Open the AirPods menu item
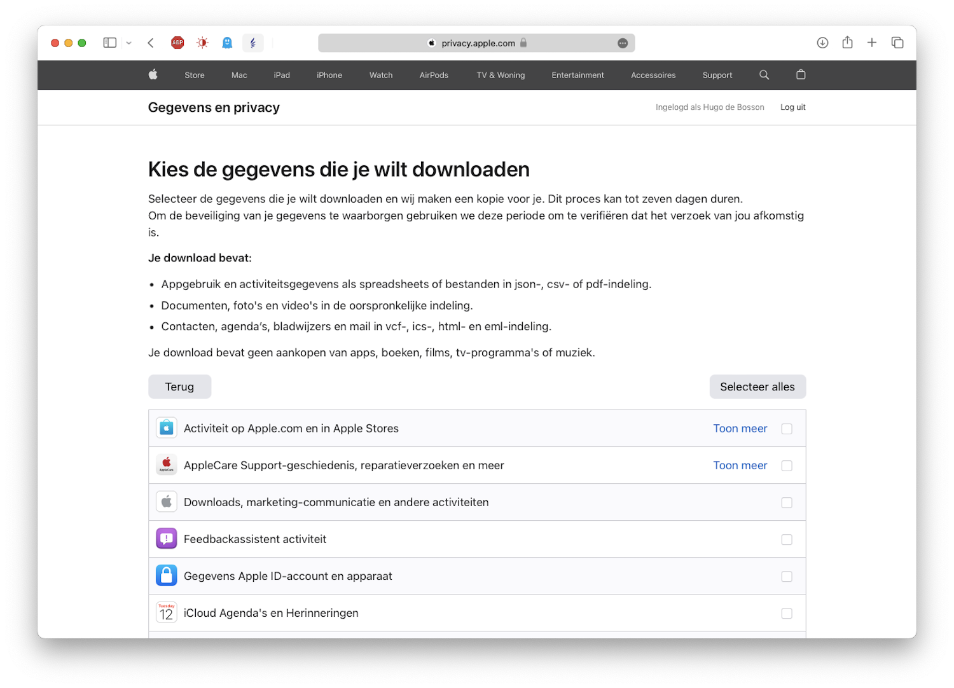954x688 pixels. tap(434, 75)
